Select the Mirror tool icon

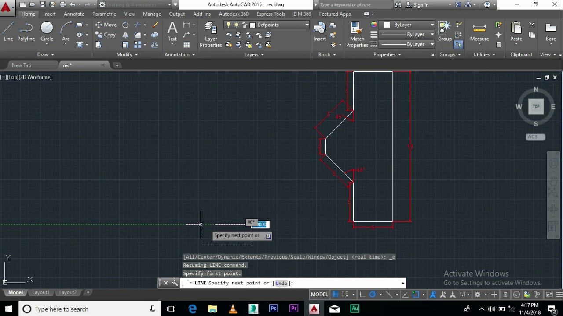point(125,35)
